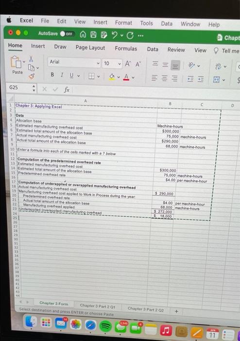Click the Format Painter brush icon
This screenshot has width=240, height=341.
32,76
